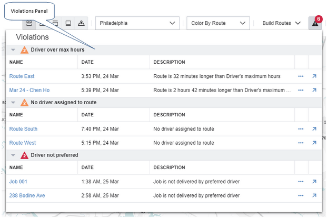Click the red warning icon beside Driver not preferred

pos(24,155)
